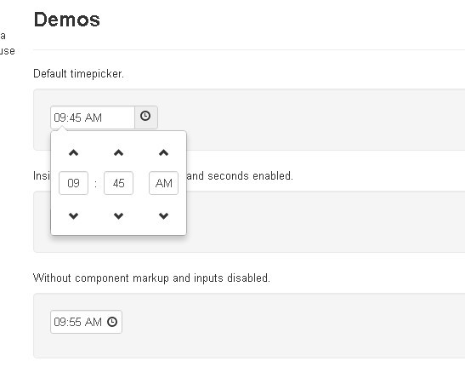465x378 pixels.
Task: Increment the minutes with up chevron
Action: tap(119, 153)
